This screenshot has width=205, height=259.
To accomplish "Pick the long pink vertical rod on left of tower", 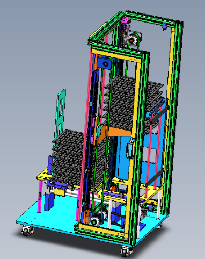I will 86,133.
